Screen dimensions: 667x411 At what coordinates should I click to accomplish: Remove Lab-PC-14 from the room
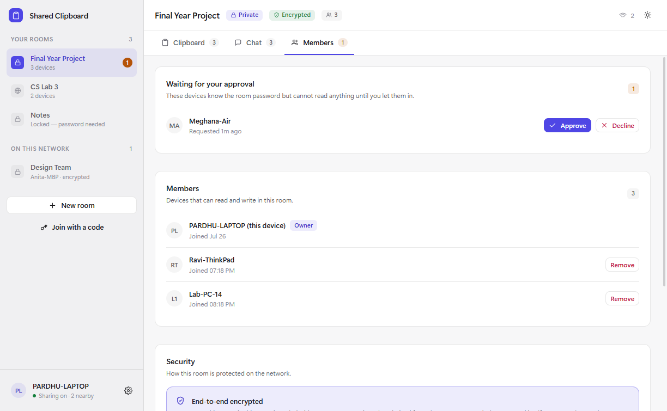tap(622, 299)
